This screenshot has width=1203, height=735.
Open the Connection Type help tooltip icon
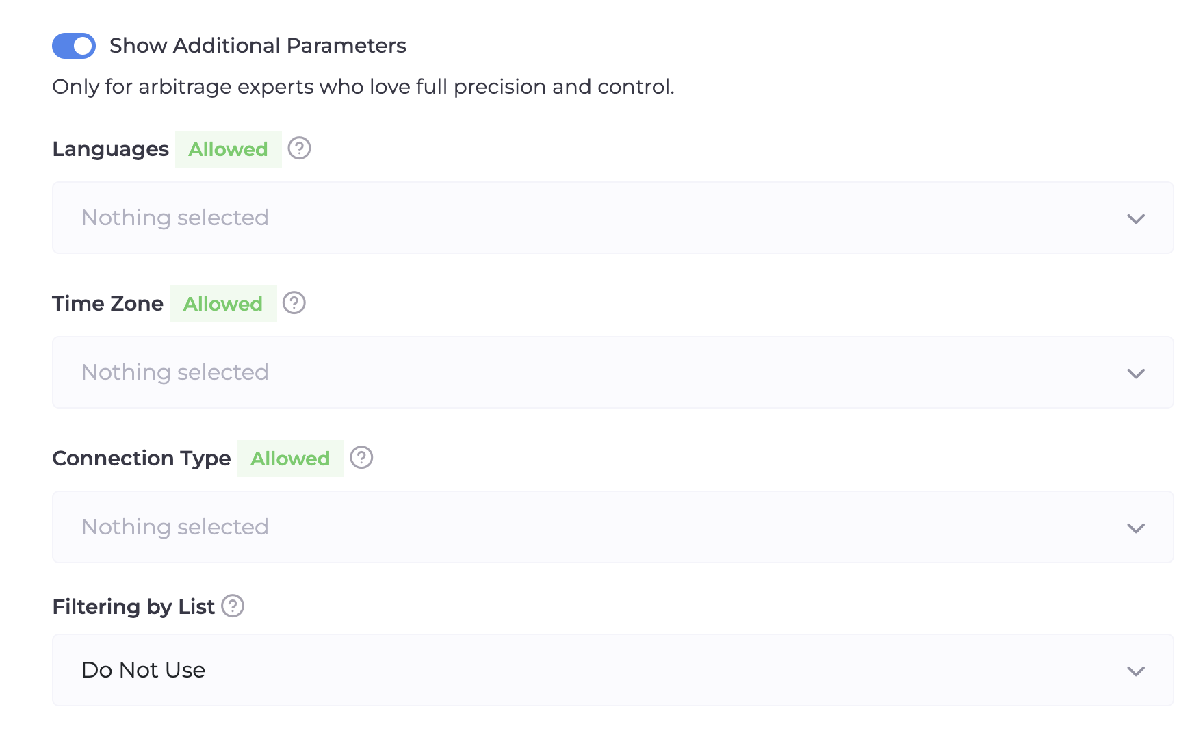pyautogui.click(x=361, y=457)
